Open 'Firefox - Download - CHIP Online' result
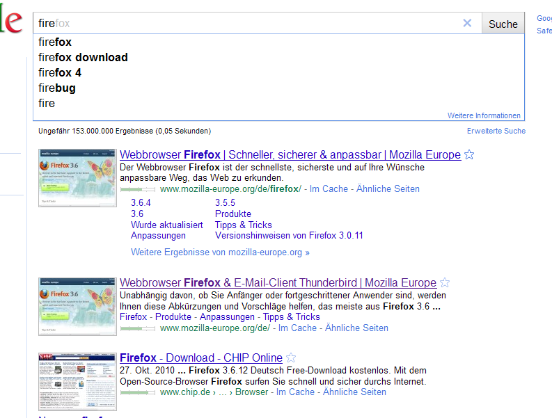 [x=201, y=357]
